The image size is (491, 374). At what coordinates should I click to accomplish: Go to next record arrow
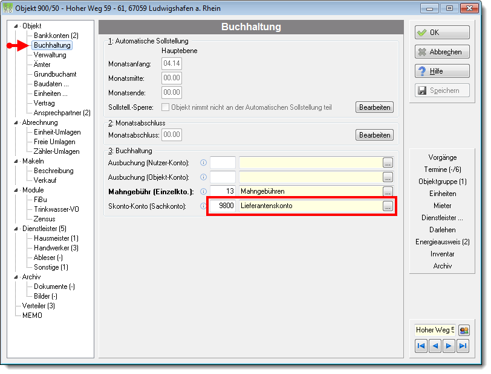tap(449, 346)
